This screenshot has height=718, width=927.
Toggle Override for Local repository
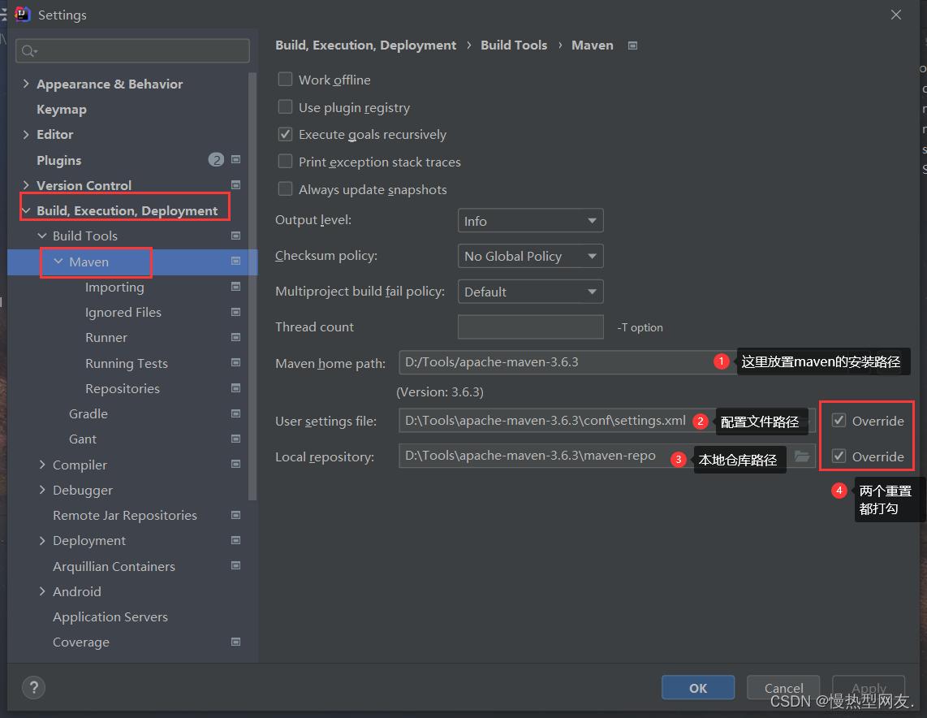tap(839, 456)
